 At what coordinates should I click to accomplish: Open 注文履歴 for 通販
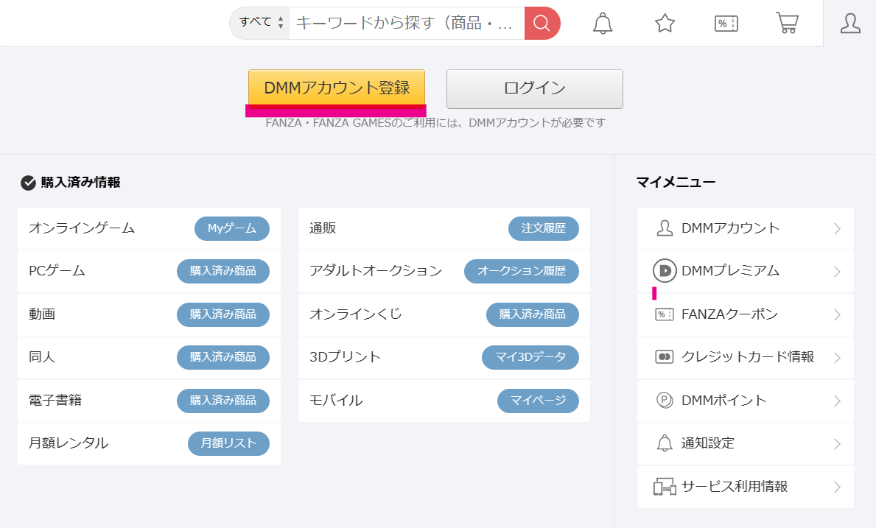543,228
